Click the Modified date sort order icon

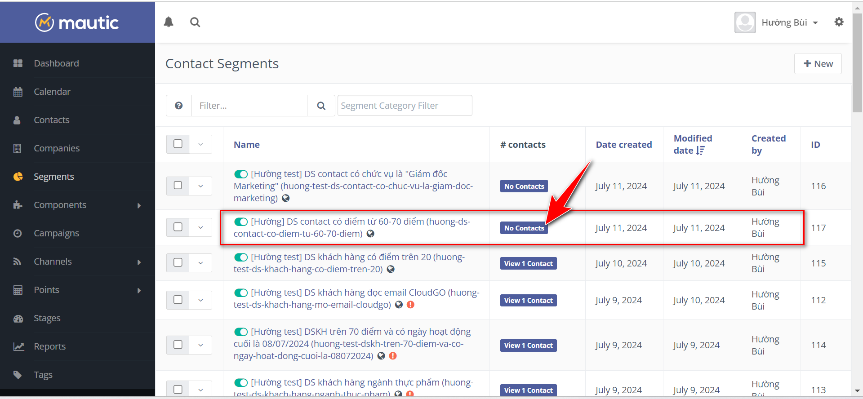coord(700,151)
